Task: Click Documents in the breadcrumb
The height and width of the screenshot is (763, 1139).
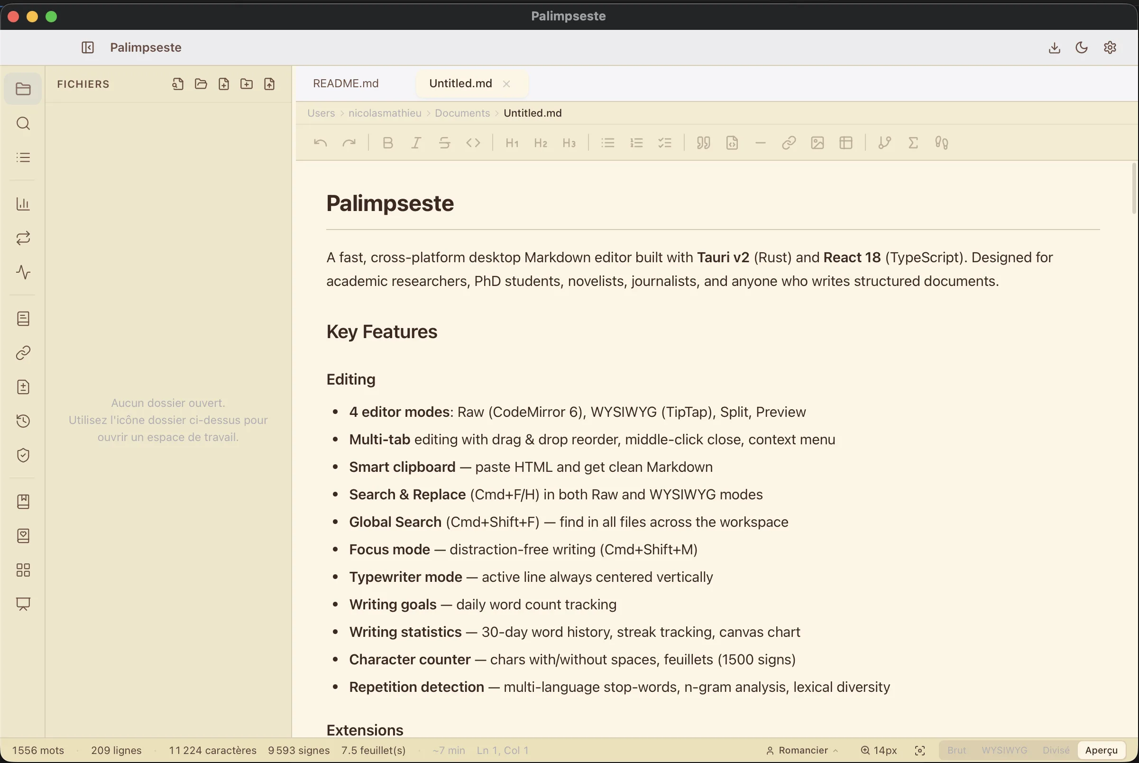Action: (x=462, y=113)
